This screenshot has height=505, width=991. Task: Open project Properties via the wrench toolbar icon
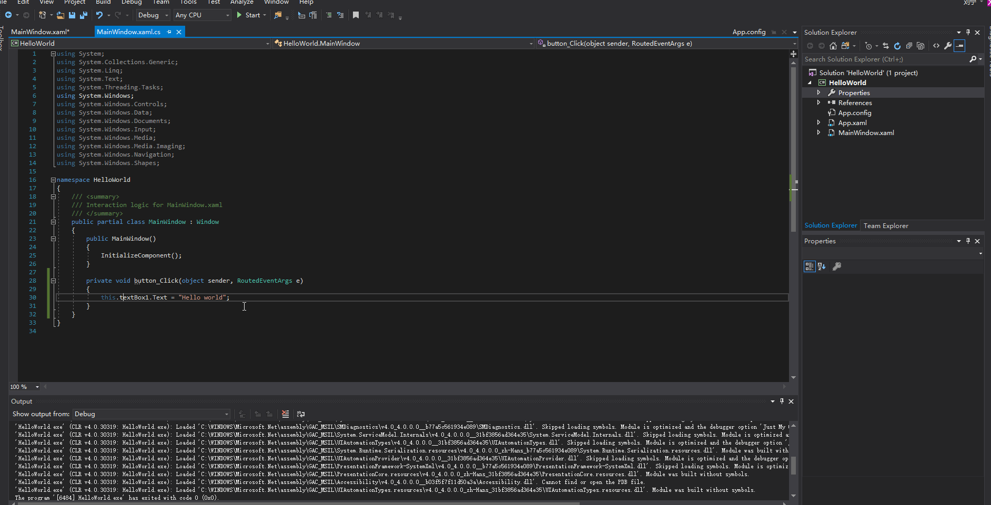click(948, 46)
